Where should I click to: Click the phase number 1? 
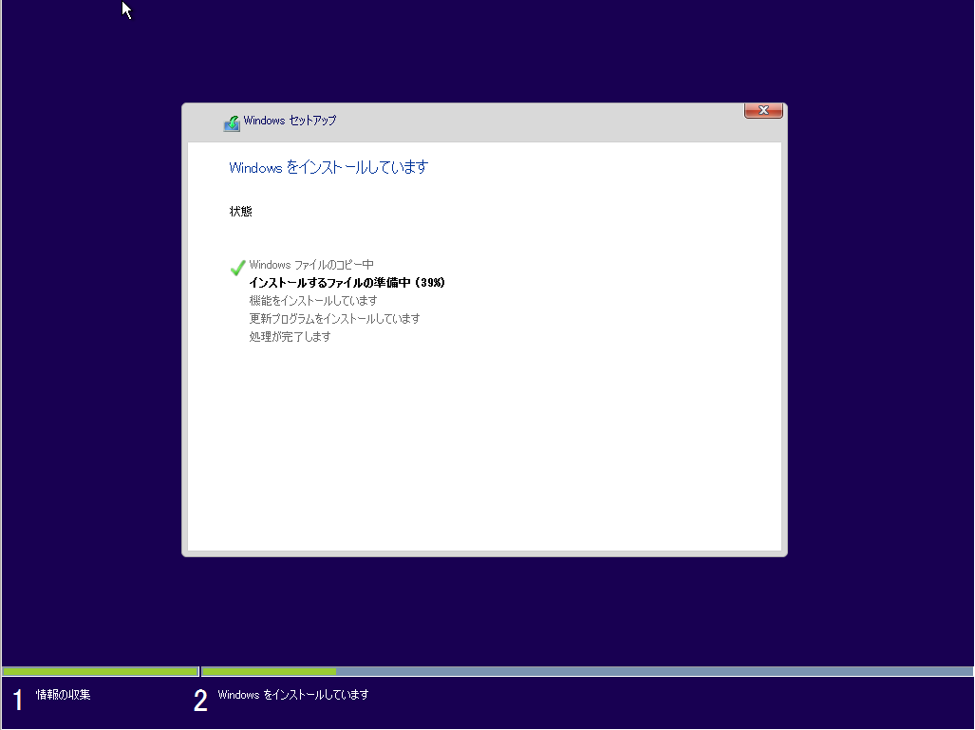point(18,701)
